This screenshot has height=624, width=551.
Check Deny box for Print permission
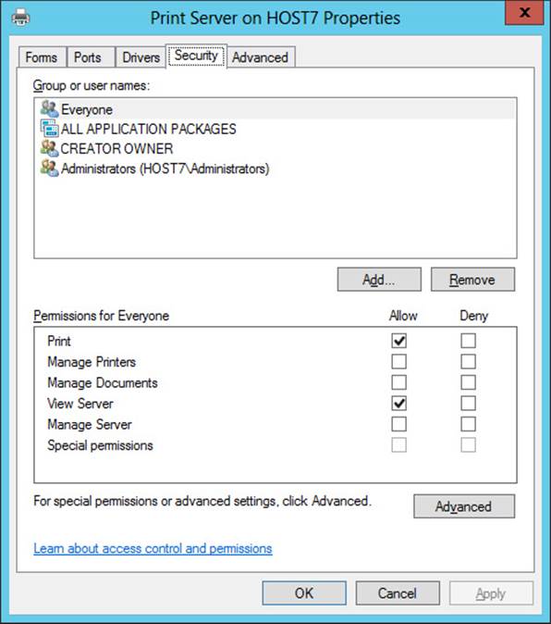pyautogui.click(x=468, y=341)
